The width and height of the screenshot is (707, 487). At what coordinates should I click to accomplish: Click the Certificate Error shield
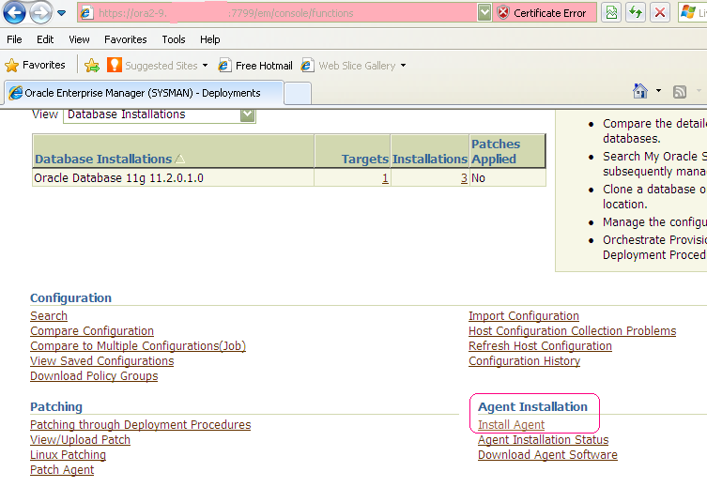pyautogui.click(x=503, y=13)
